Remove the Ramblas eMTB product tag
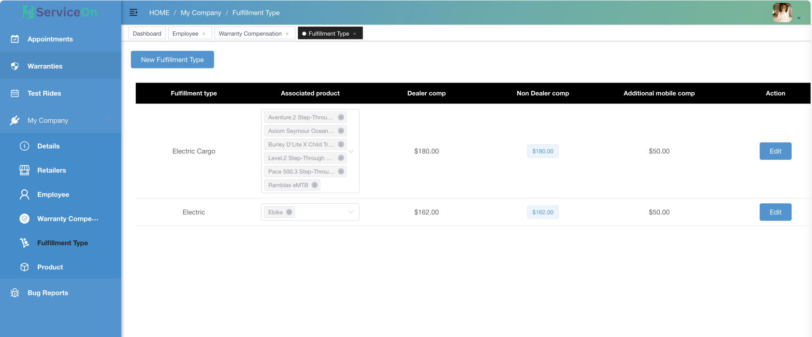812x337 pixels. [x=315, y=185]
